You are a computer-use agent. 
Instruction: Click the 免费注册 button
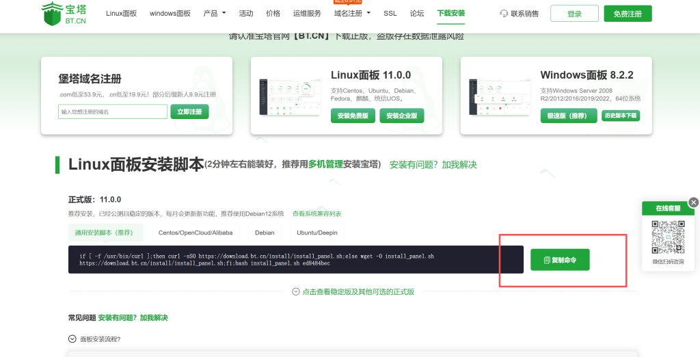tap(628, 14)
